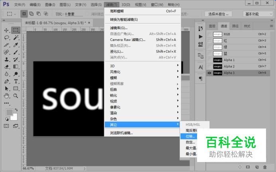Select the Hand tool
276x172 pixels.
[x=6, y=96]
